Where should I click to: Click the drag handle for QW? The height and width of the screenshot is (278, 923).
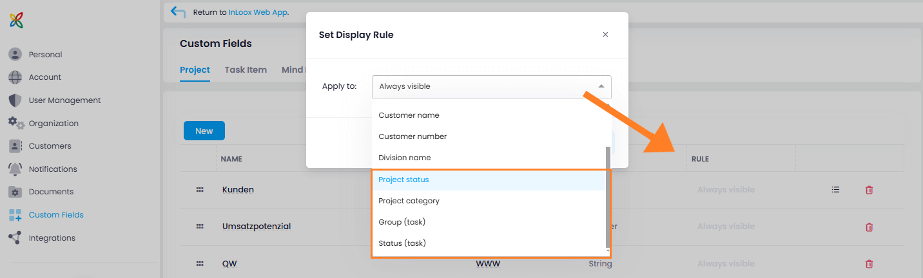[x=200, y=264]
